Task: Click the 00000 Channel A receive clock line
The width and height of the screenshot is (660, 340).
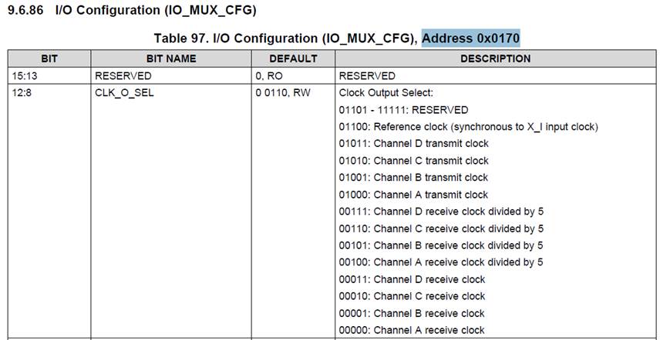Action: [412, 330]
